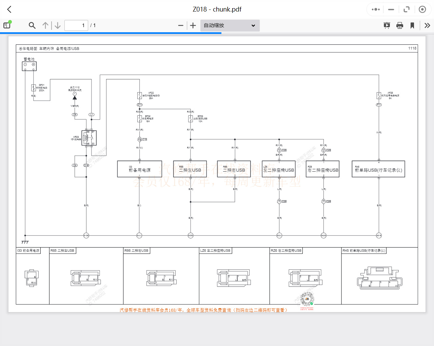The image size is (434, 346).
Task: Expand the additional tools chevron menu
Action: coord(427,25)
